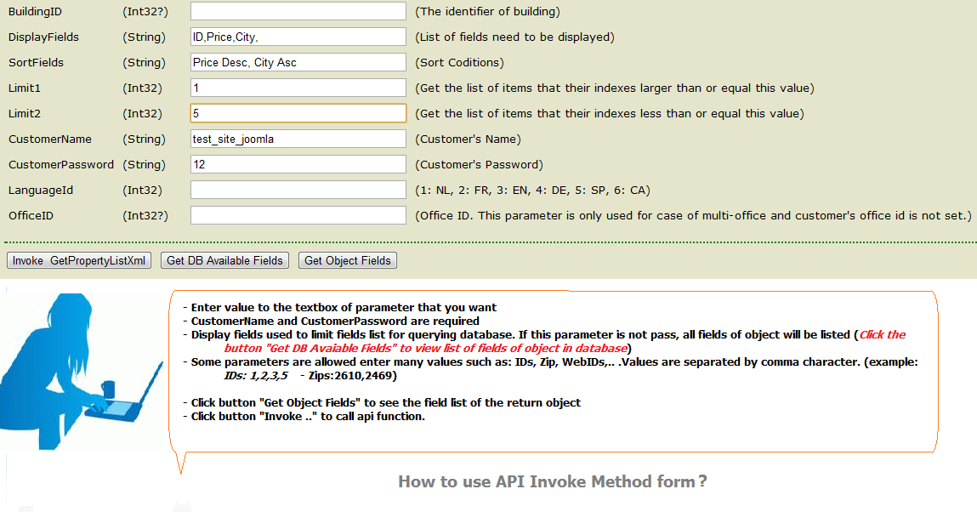Image resolution: width=977 pixels, height=512 pixels.
Task: Click the CustomerName parameter label
Action: point(50,139)
